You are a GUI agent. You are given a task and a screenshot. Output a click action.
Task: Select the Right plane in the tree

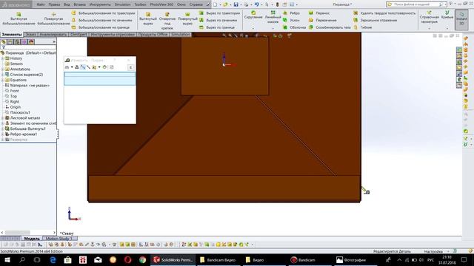[x=14, y=102]
